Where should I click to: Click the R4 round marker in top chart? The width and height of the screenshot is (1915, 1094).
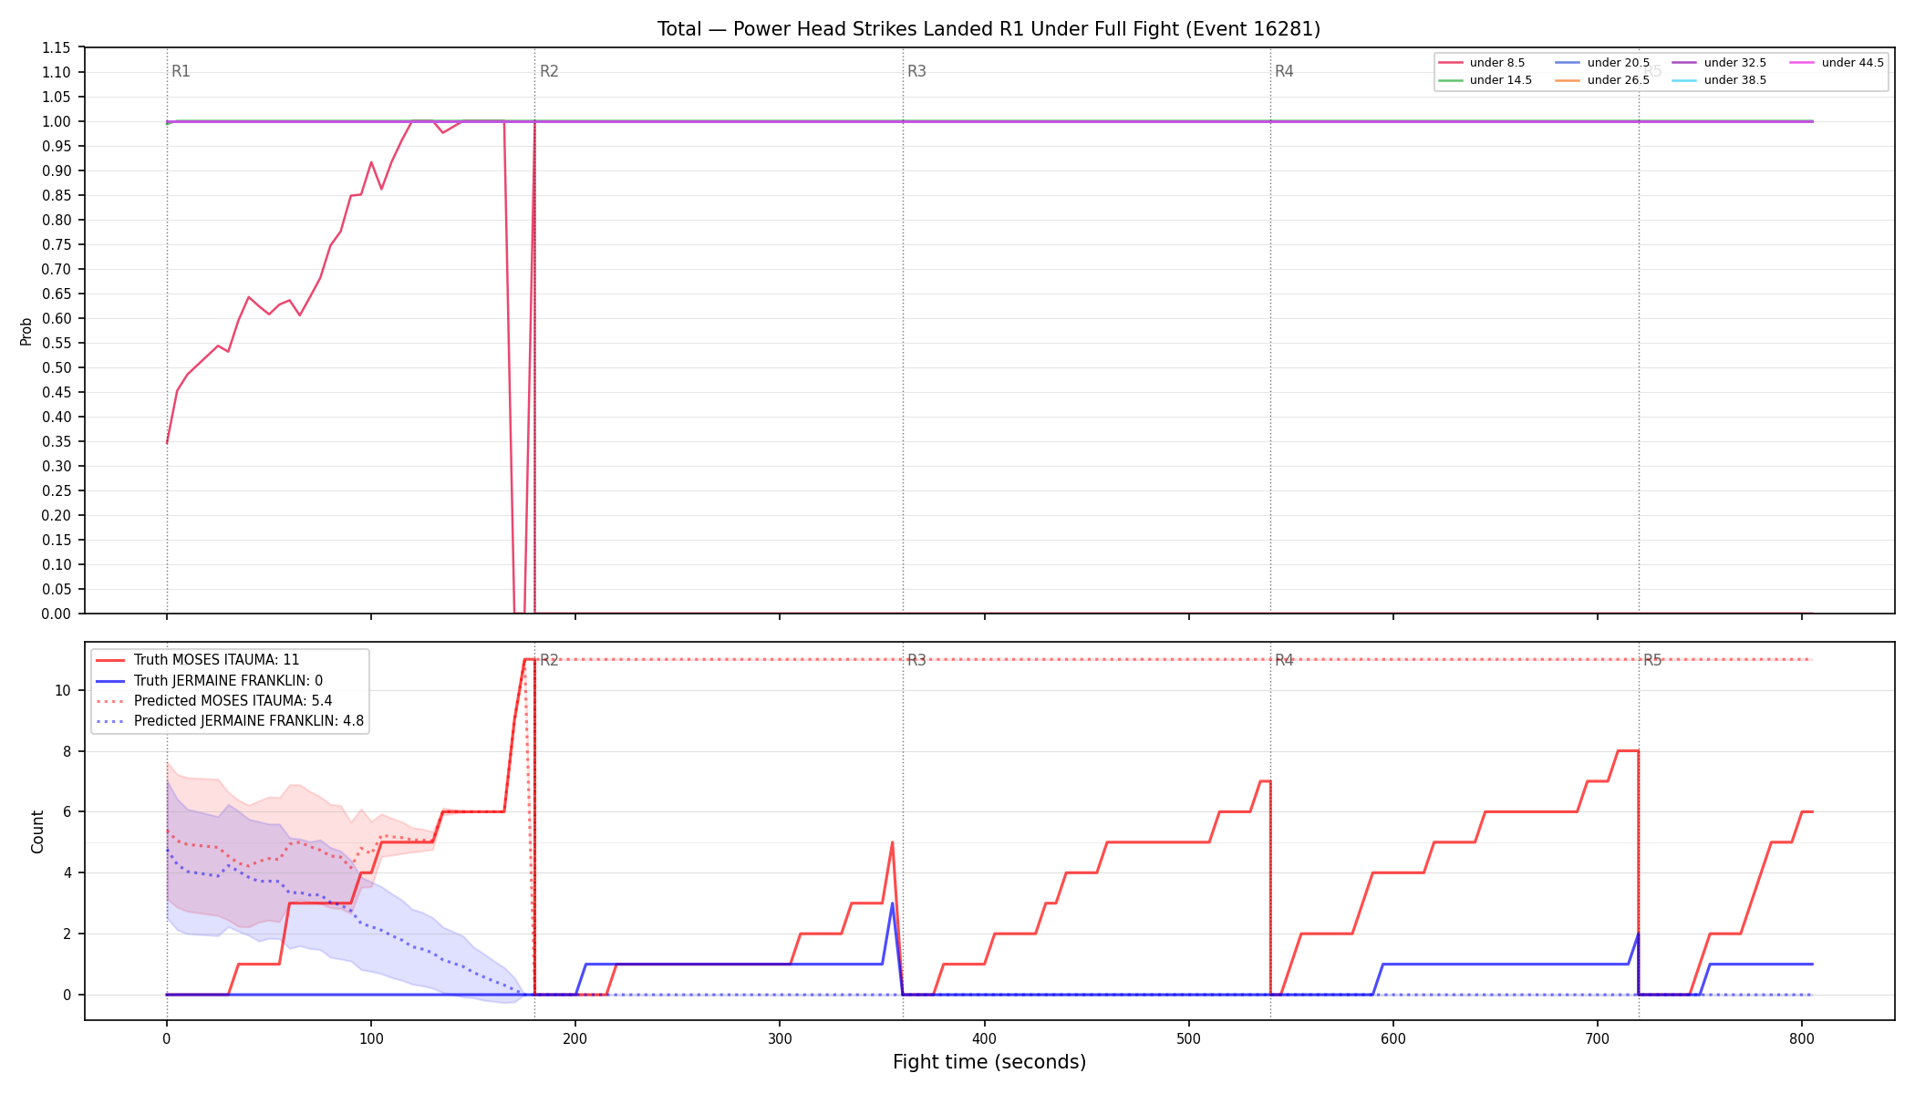pyautogui.click(x=1284, y=71)
